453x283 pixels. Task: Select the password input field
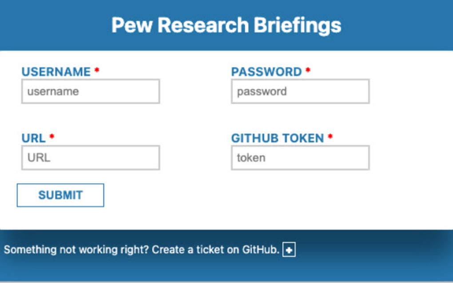(301, 91)
